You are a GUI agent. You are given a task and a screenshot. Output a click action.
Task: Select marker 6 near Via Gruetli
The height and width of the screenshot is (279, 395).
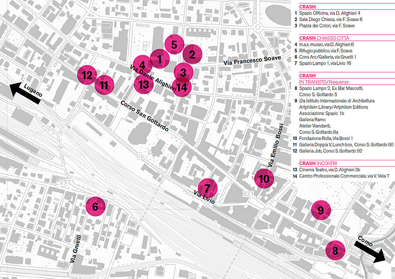click(95, 207)
